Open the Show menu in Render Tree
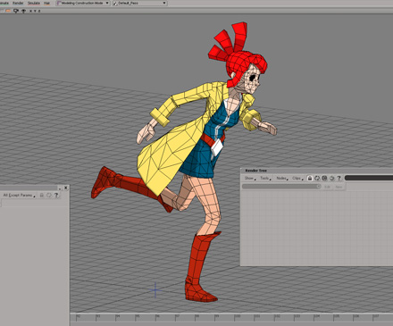The image size is (393, 326). 250,178
